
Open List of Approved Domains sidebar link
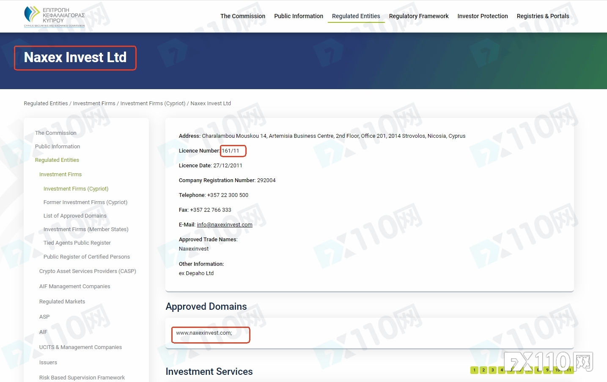(x=75, y=216)
